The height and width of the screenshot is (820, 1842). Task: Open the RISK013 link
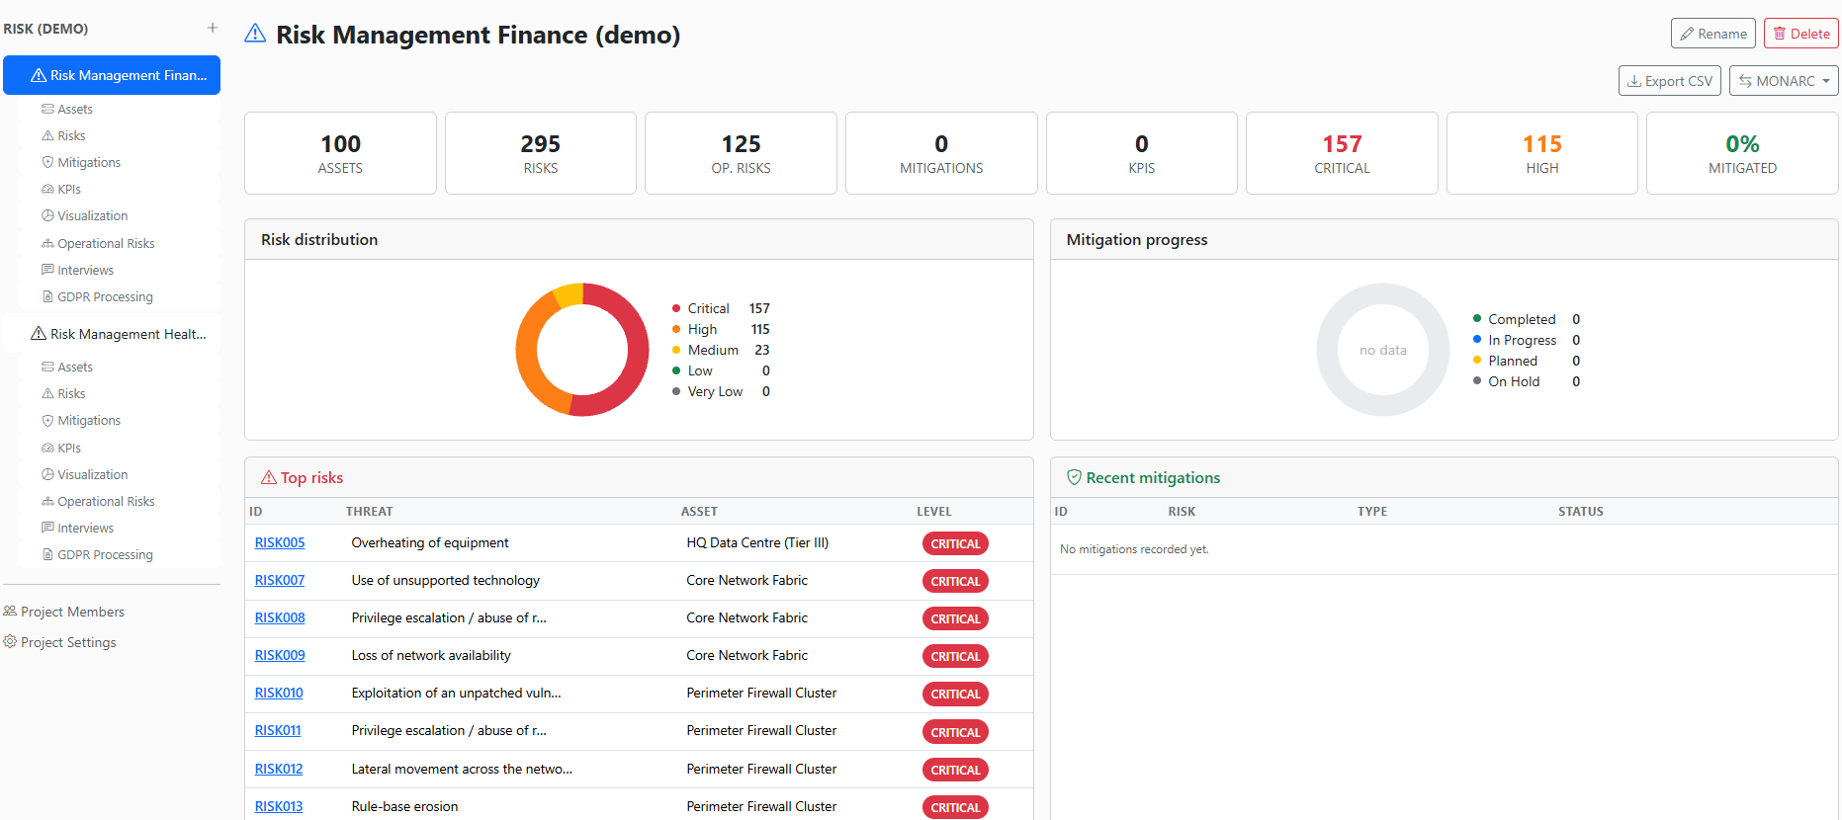click(x=279, y=806)
